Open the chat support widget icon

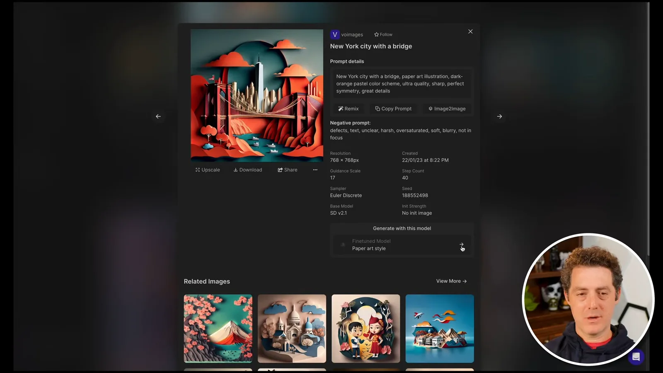(636, 357)
